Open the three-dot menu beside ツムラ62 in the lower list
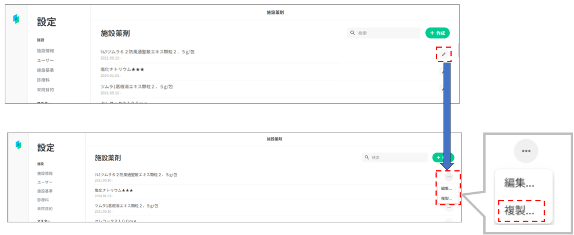The image size is (574, 235). [x=449, y=177]
